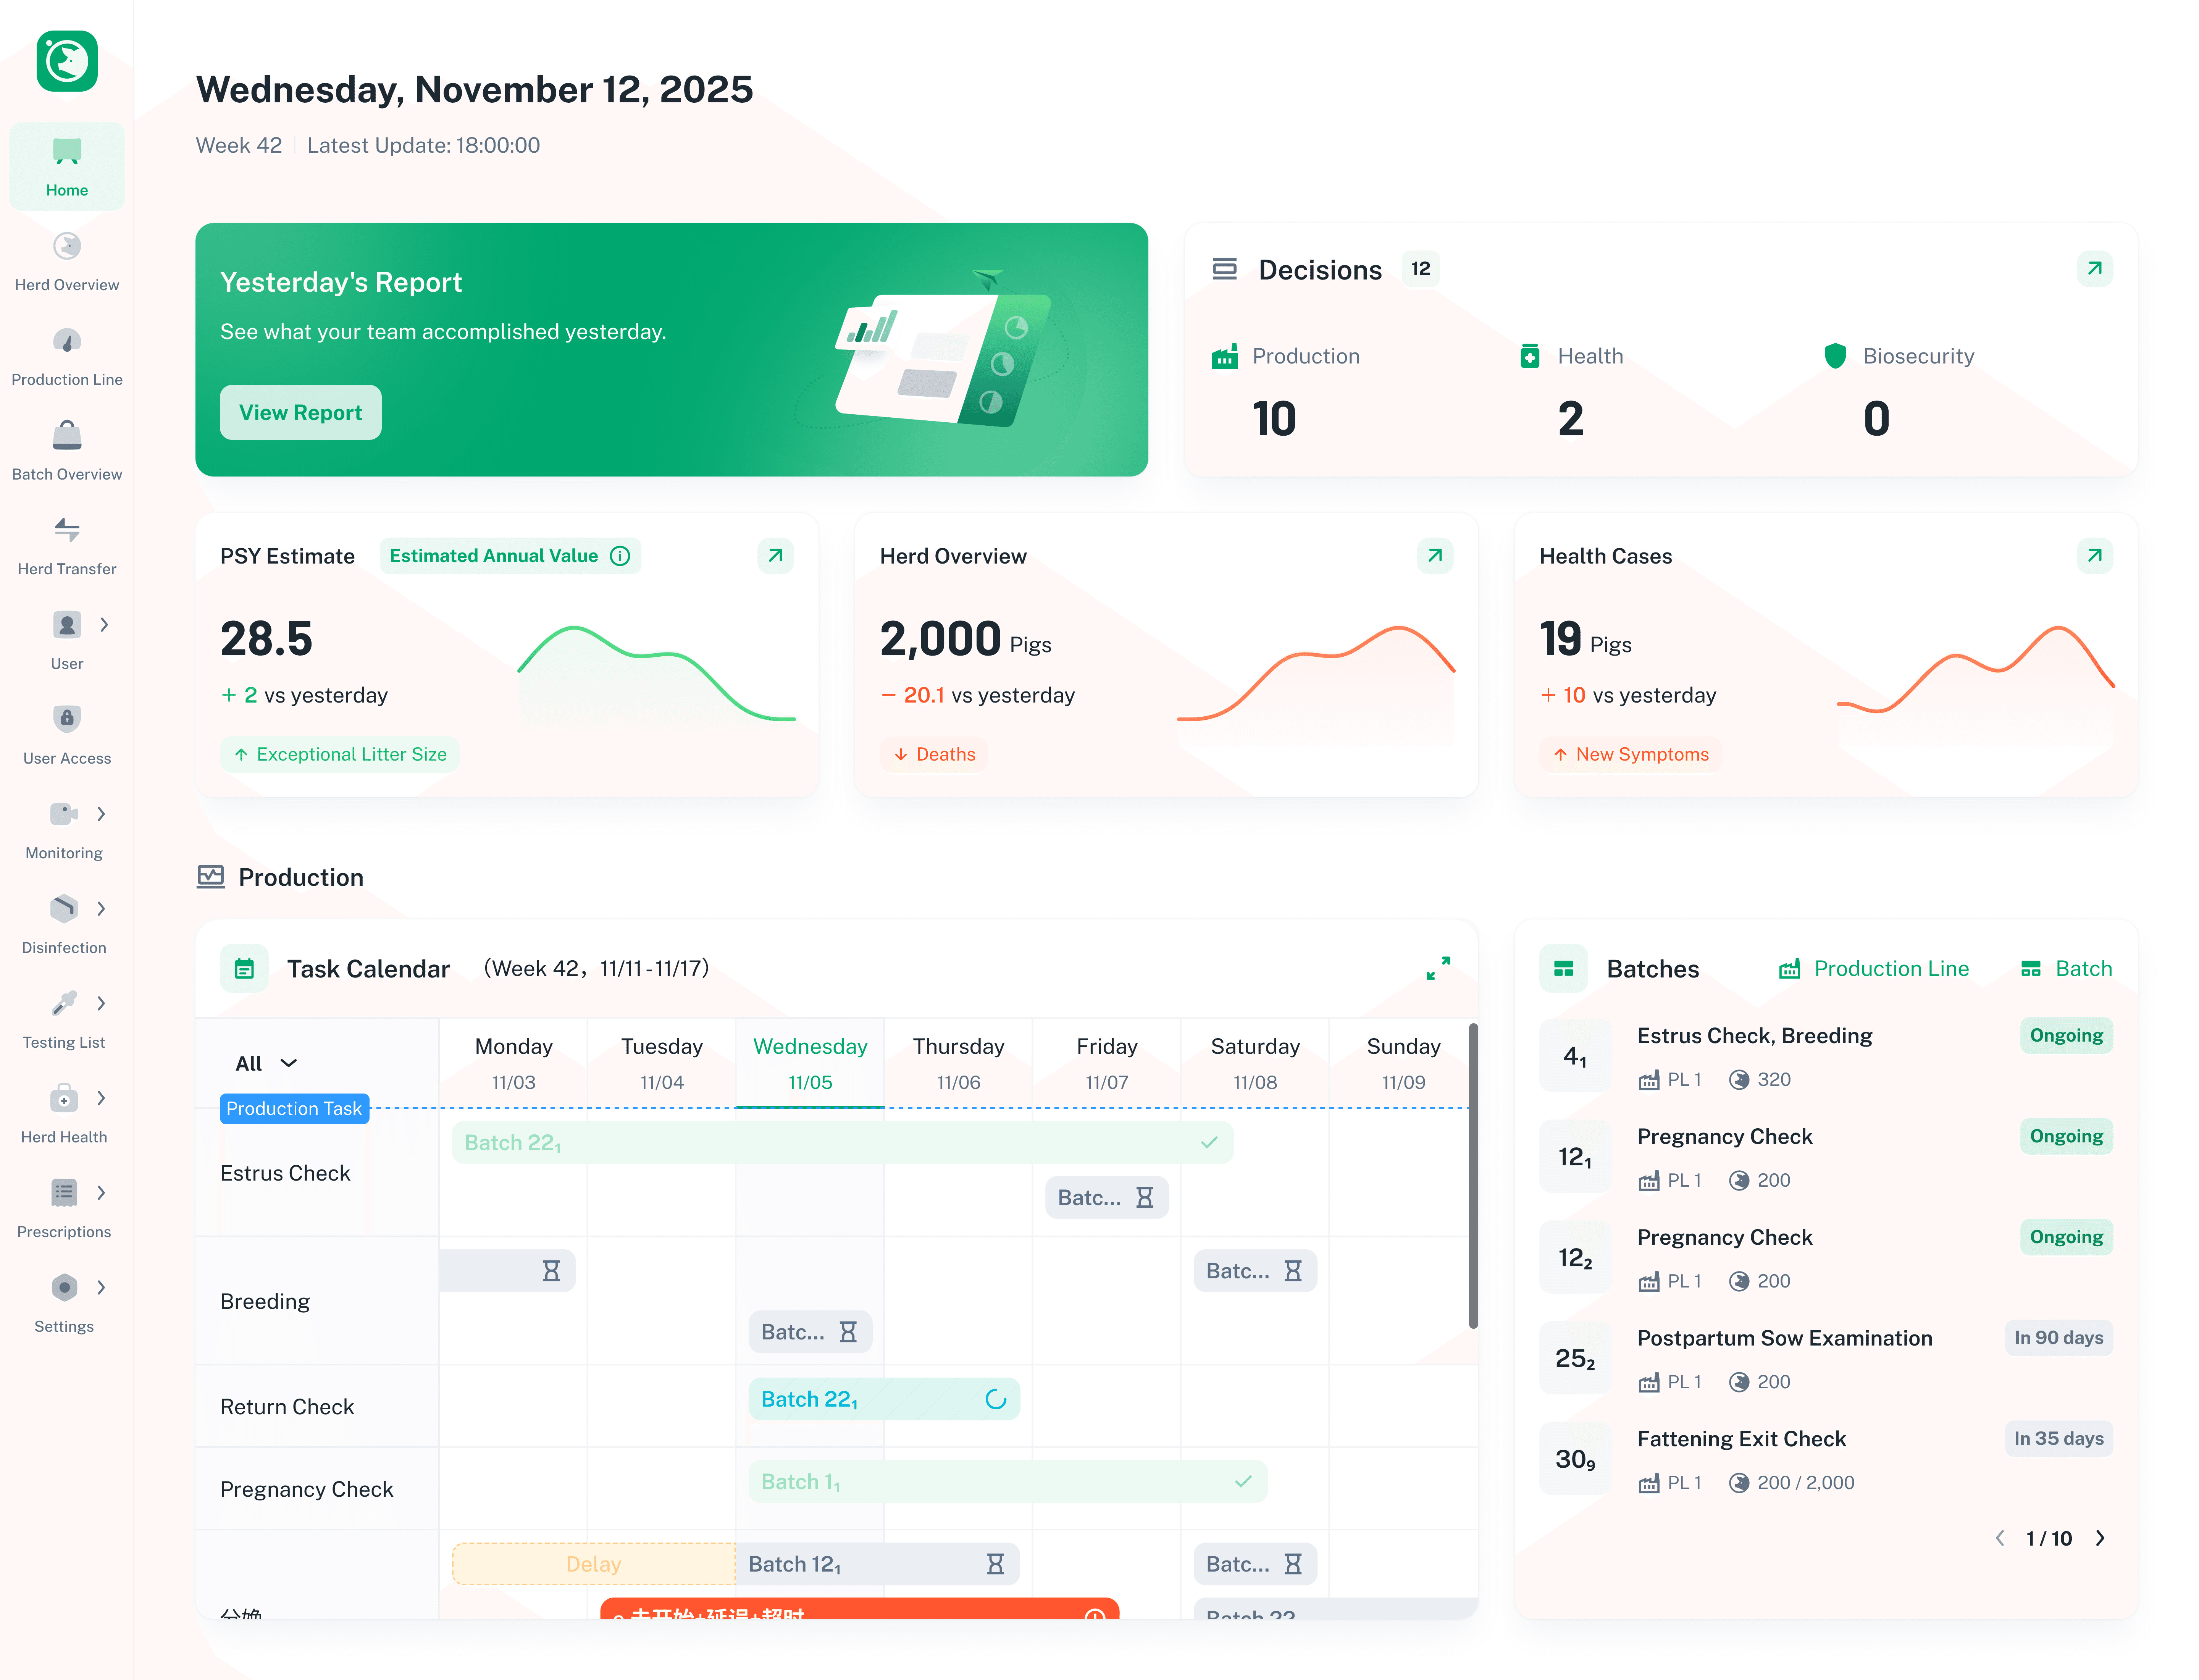Screen dimensions: 2199x1680
Task: Click the info icon beside Estimated Annual Value
Action: [620, 556]
